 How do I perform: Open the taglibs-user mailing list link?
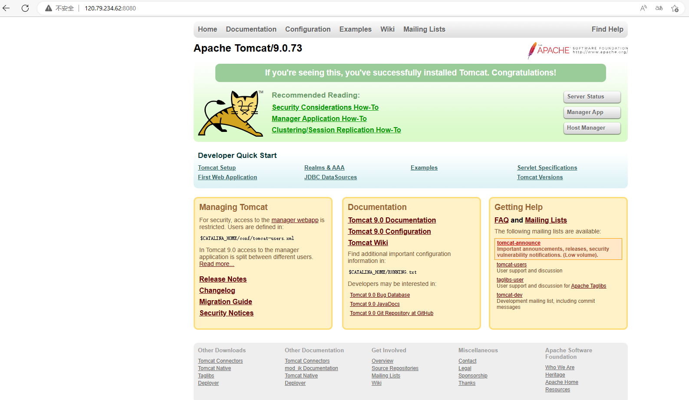(x=510, y=280)
